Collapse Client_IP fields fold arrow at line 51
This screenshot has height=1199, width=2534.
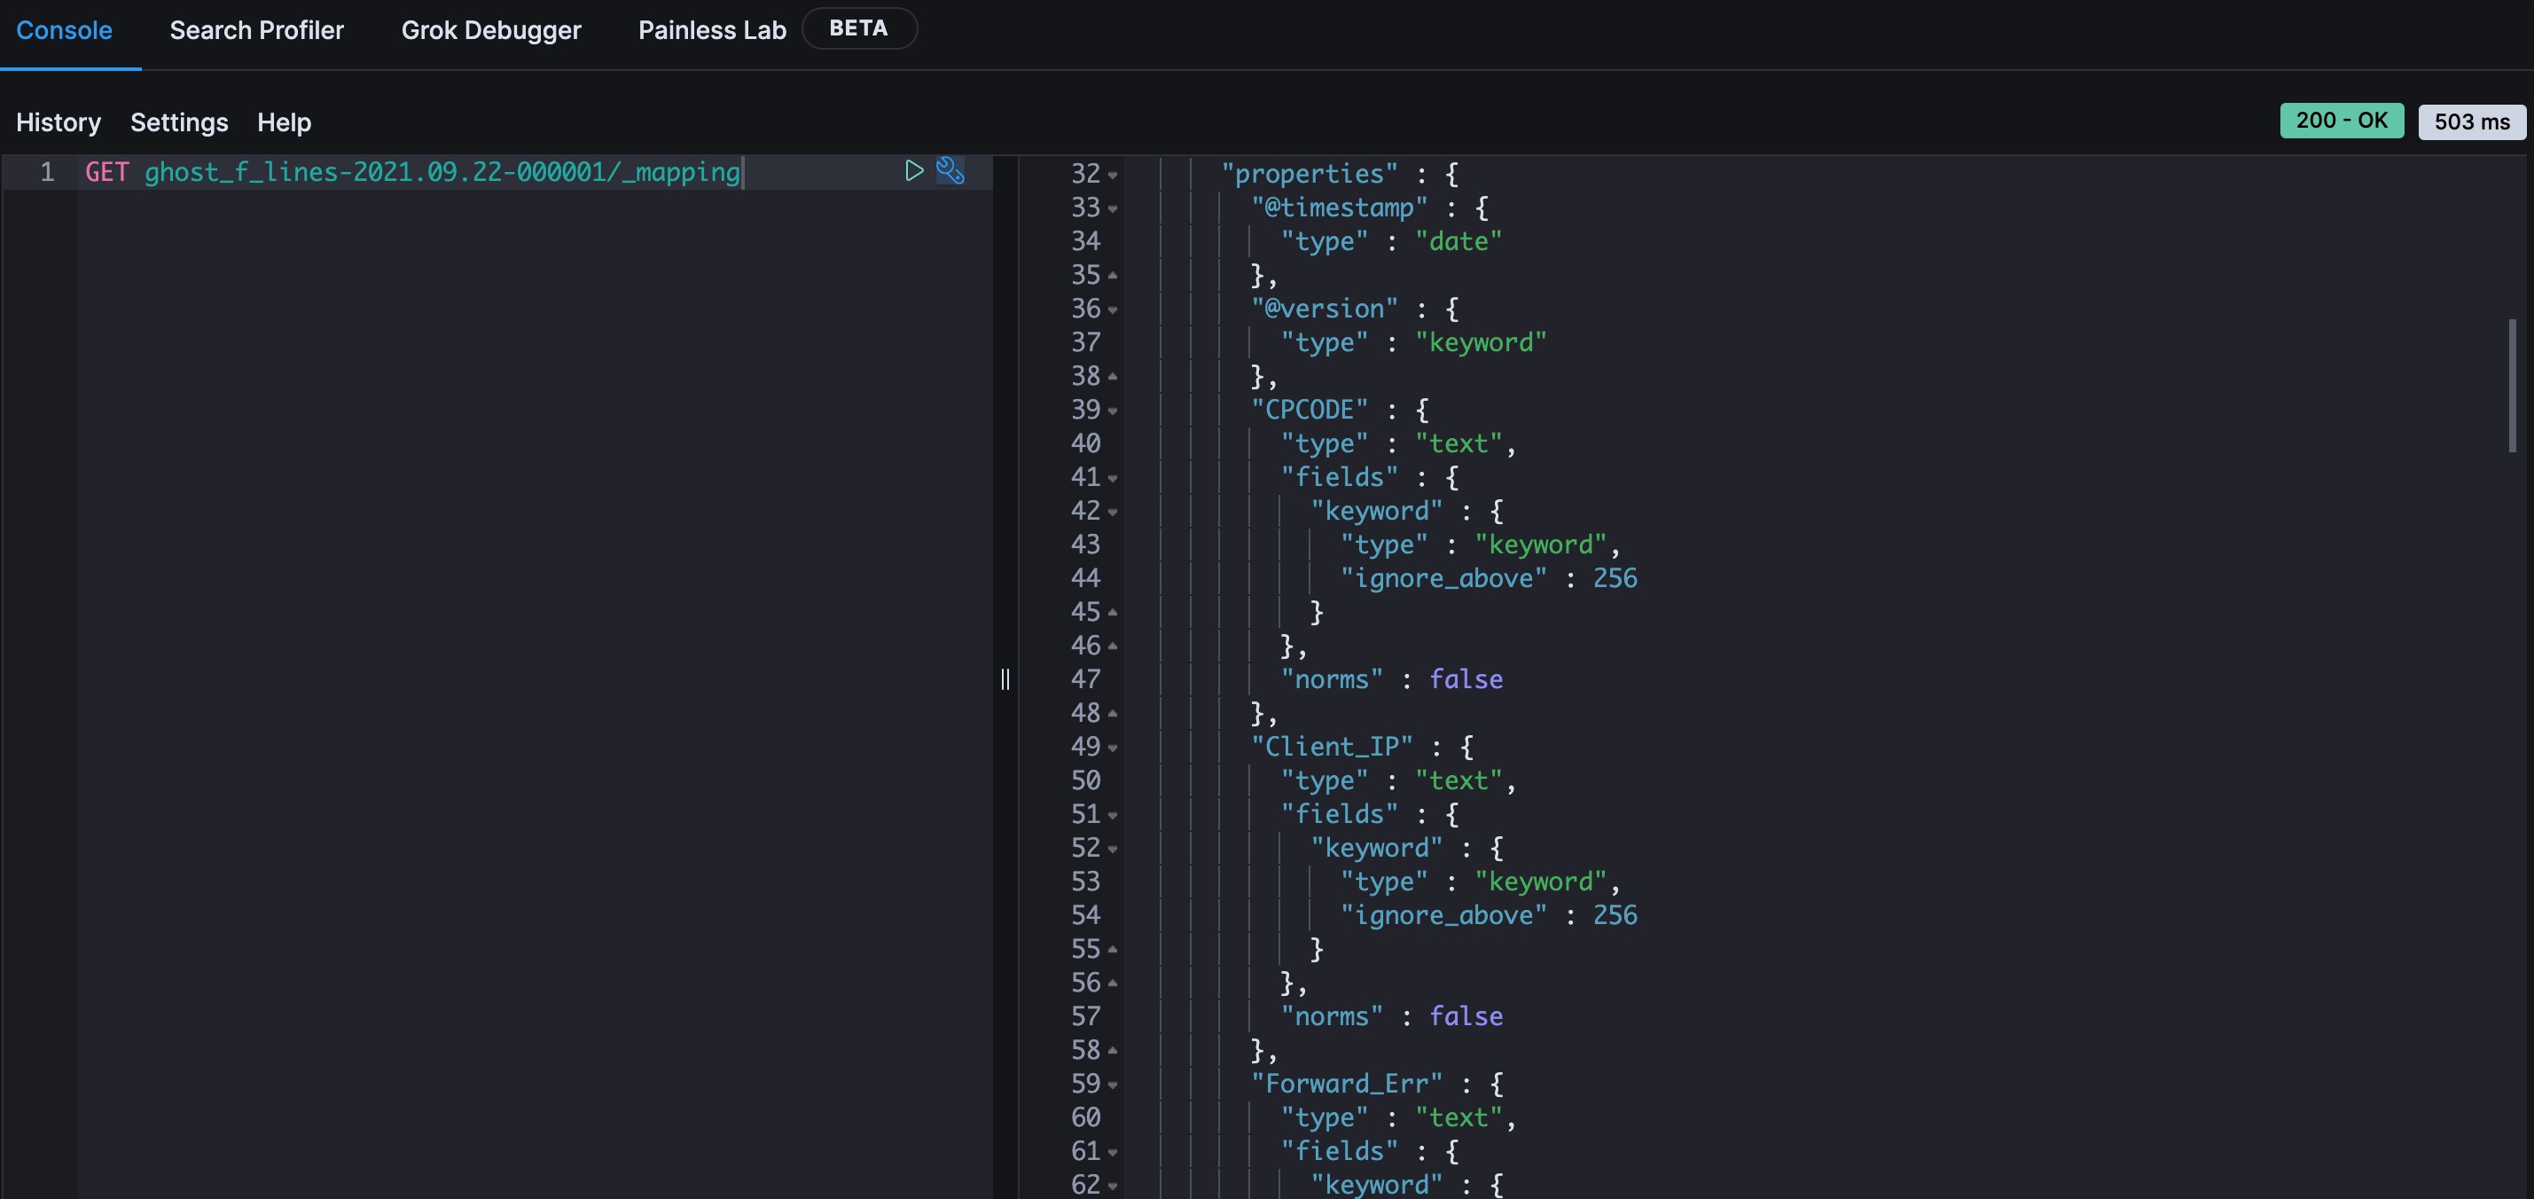tap(1113, 815)
